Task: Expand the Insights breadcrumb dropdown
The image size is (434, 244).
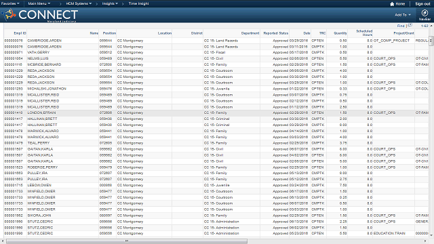Action: pyautogui.click(x=110, y=3)
